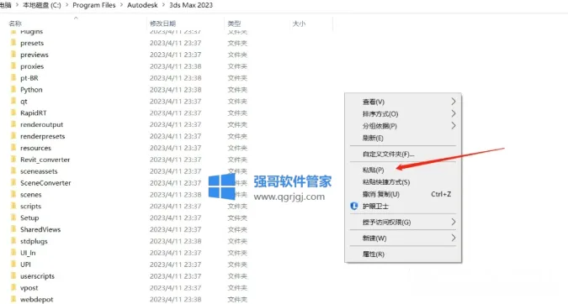Choose 自定义文件夹(F) customize folder
Screen dimensions: 568x304
(403, 154)
